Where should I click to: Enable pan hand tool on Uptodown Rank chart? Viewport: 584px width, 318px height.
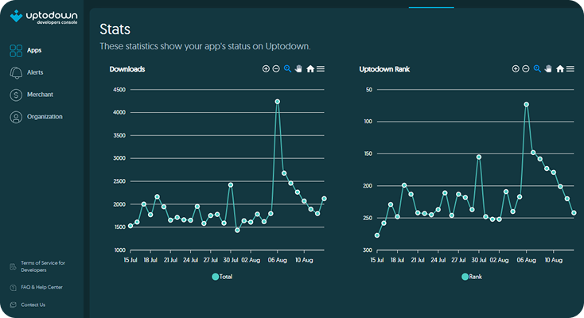[549, 69]
